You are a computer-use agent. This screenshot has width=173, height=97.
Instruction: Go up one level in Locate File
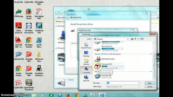135,39
